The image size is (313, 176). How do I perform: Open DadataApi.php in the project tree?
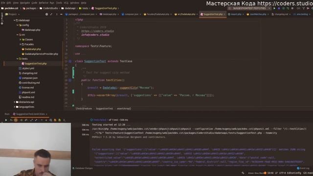coord(31,49)
